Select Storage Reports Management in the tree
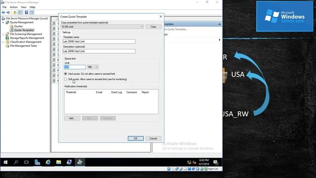Viewport: 316px width, 178px height. (x=27, y=38)
